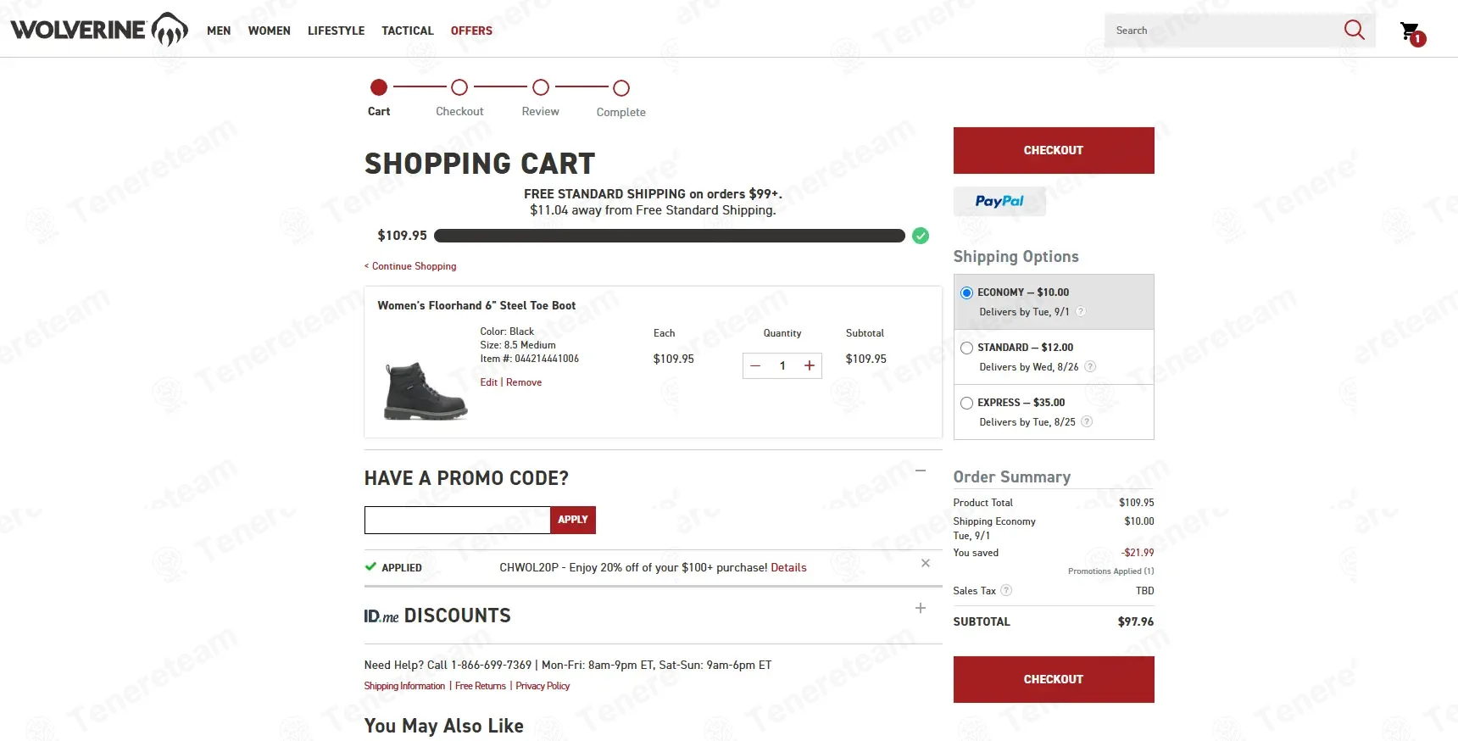The height and width of the screenshot is (741, 1458).
Task: Edit the Floorhand boot item
Action: pyautogui.click(x=488, y=382)
